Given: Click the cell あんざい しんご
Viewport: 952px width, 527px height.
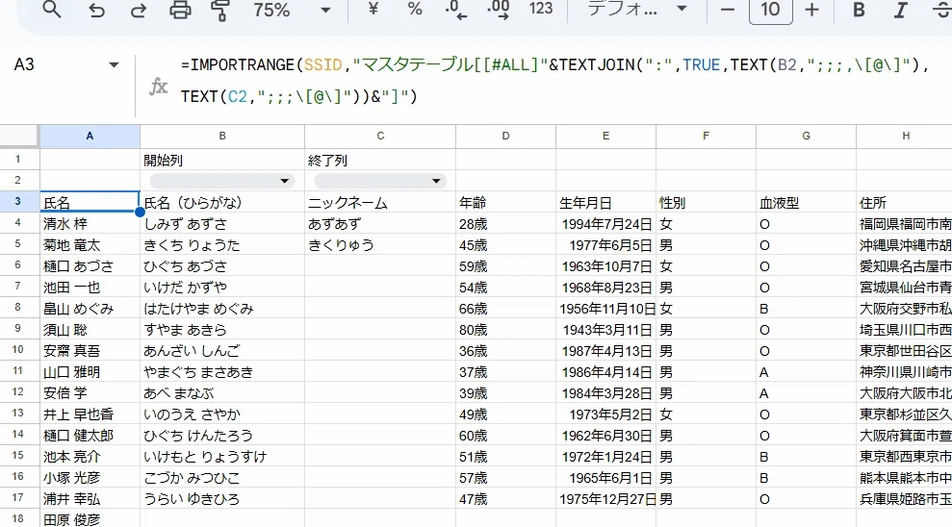Looking at the screenshot, I should click(x=222, y=351).
